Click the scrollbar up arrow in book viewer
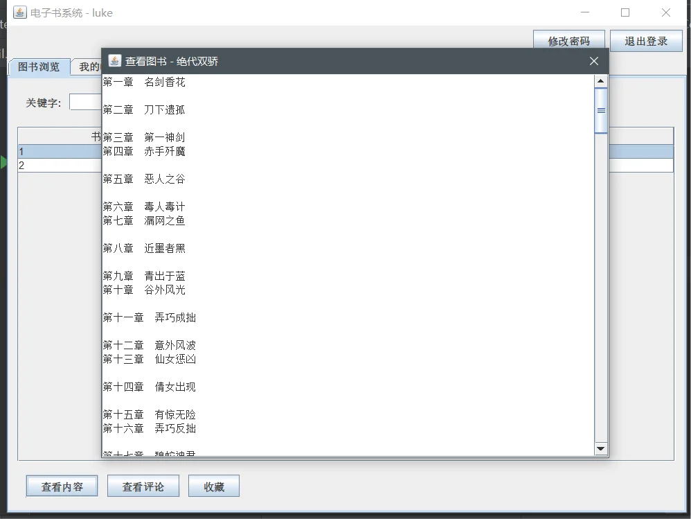 point(601,81)
